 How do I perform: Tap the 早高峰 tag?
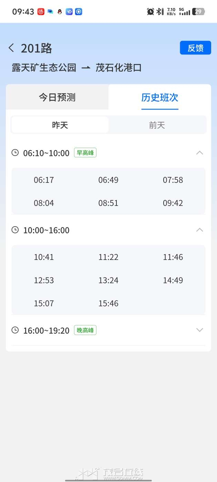pyautogui.click(x=85, y=153)
